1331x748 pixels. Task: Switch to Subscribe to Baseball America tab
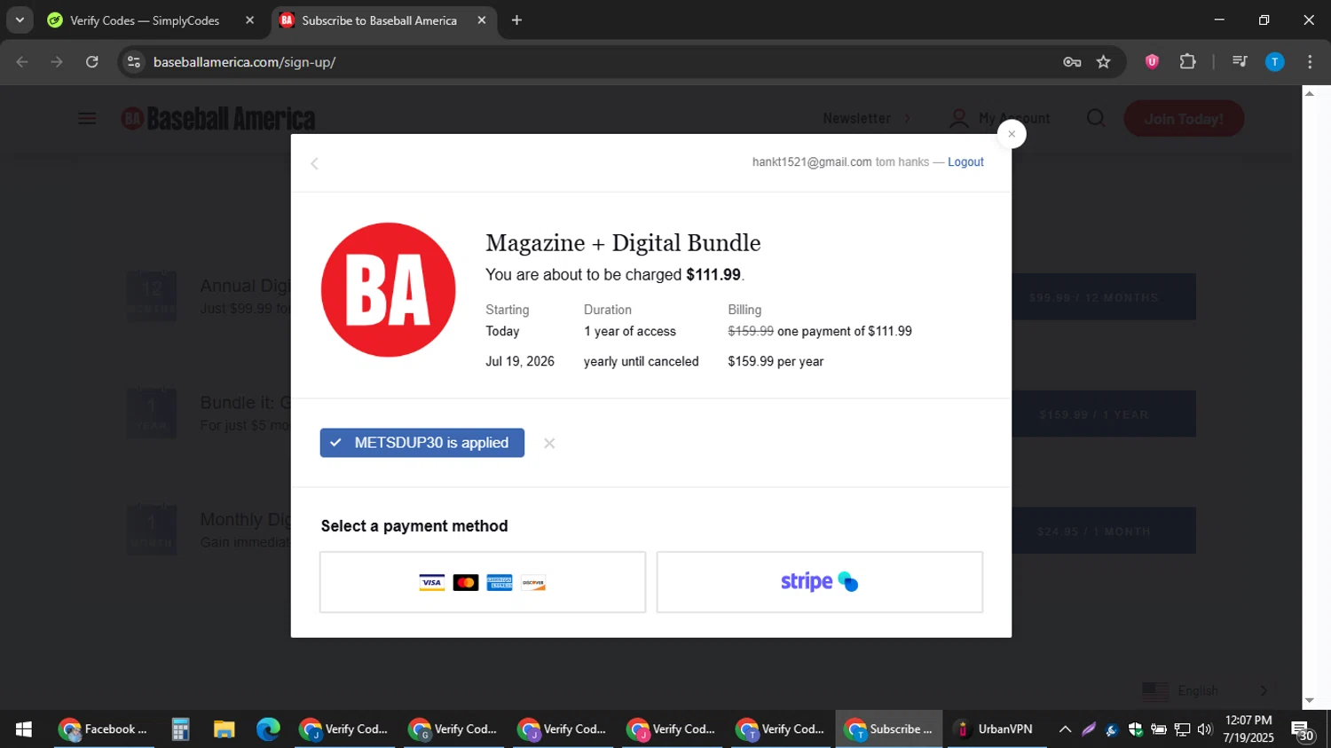coord(379,20)
